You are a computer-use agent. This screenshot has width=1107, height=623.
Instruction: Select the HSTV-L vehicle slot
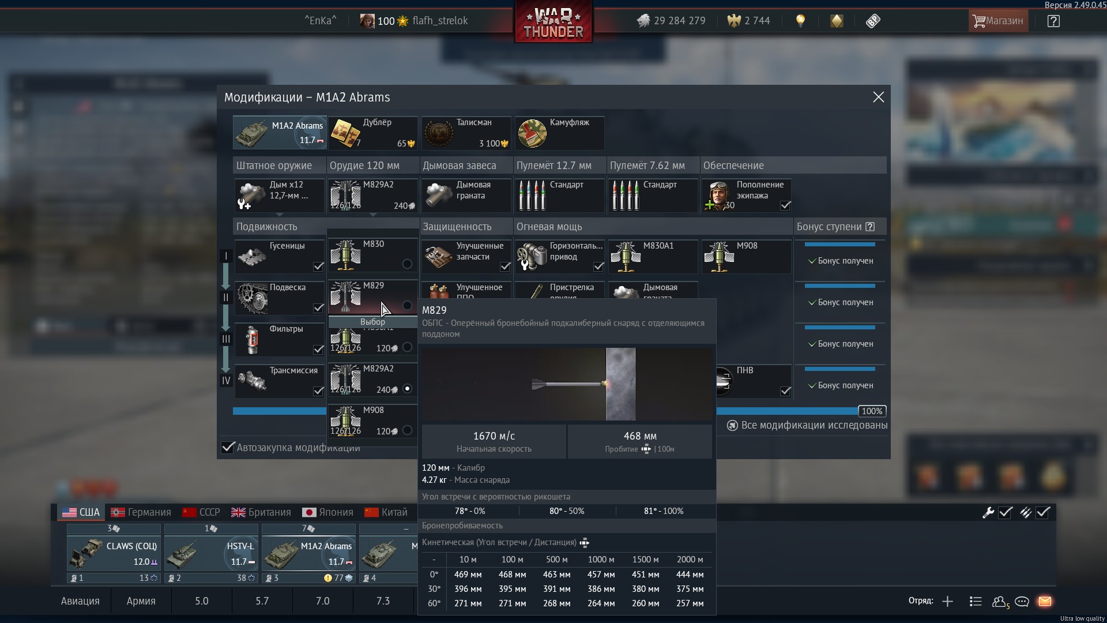(211, 553)
